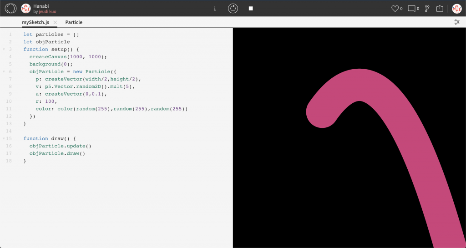Like the sketch with the heart icon
Image resolution: width=466 pixels, height=248 pixels.
coord(395,9)
